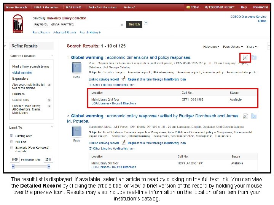Switch to Advanced Search
Image resolution: width=274 pixels, height=205 pixels.
pyautogui.click(x=64, y=32)
